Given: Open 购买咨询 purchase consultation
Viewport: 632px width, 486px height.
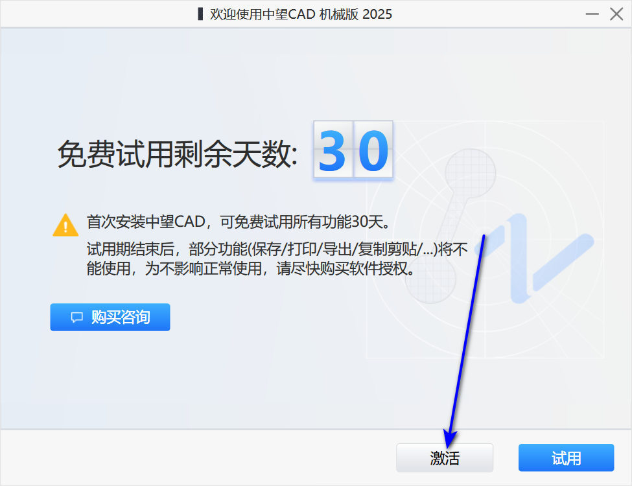Looking at the screenshot, I should tap(110, 317).
